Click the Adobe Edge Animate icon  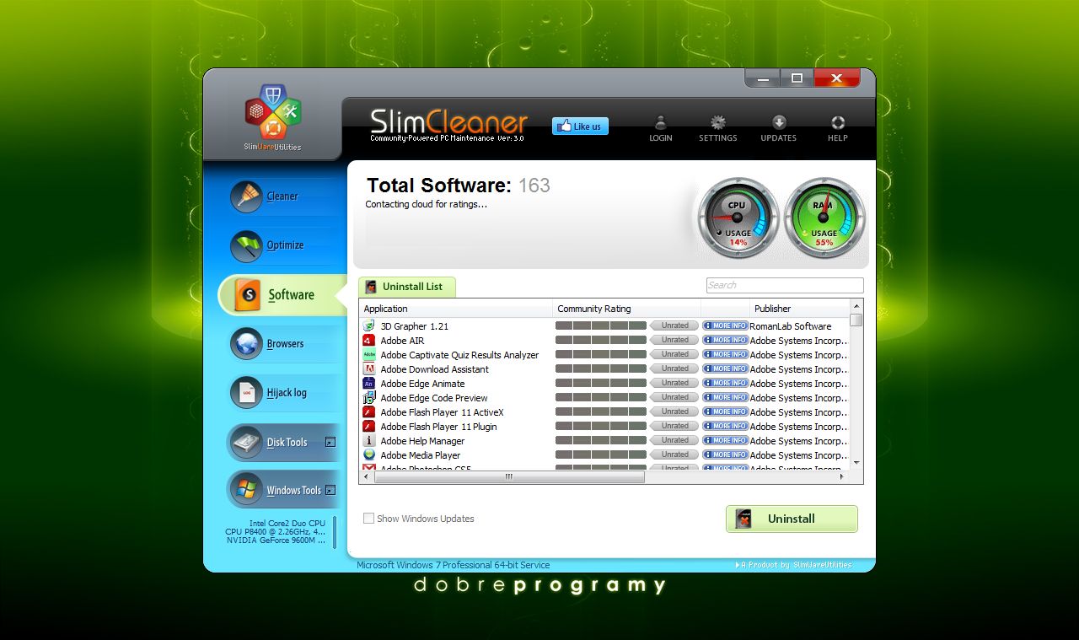[369, 384]
